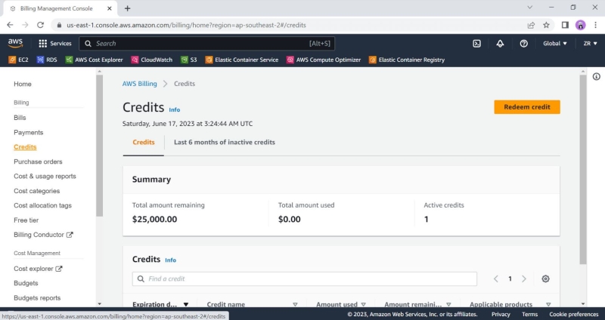Image resolution: width=605 pixels, height=320 pixels.
Task: Sort by Expiration date column arrow
Action: (x=186, y=304)
